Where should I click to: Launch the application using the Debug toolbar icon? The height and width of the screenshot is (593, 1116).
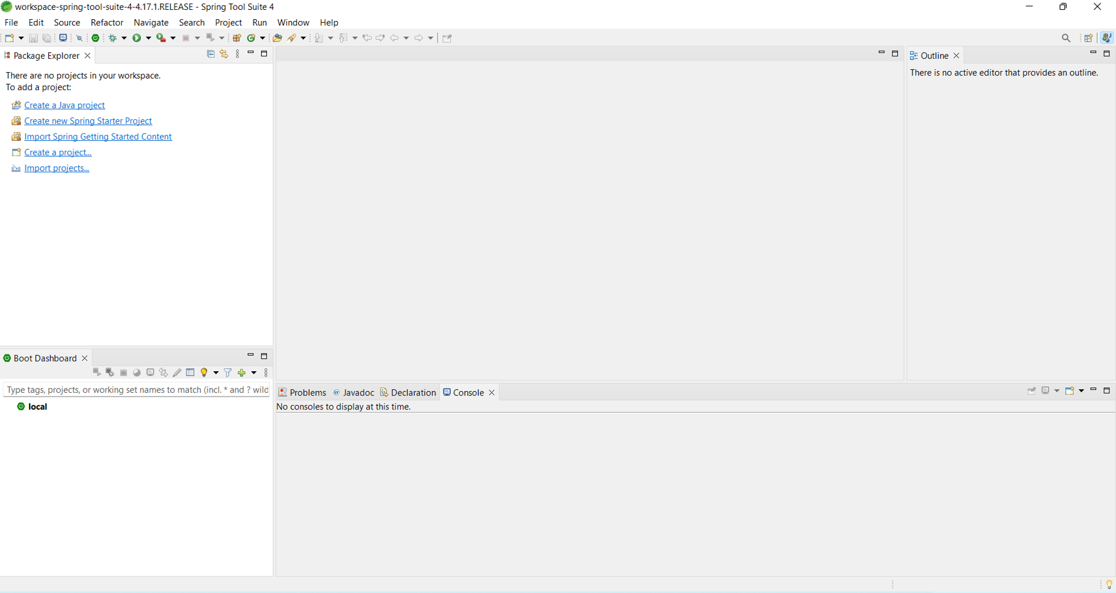113,38
